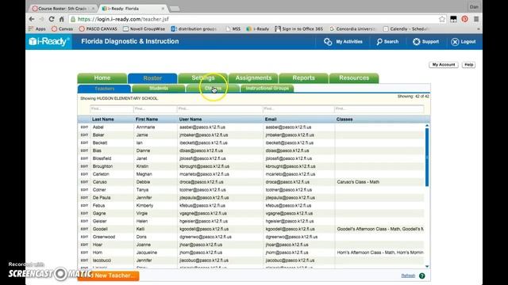This screenshot has width=508, height=285.
Task: Click the table scroll up arrow
Action: [x=427, y=125]
